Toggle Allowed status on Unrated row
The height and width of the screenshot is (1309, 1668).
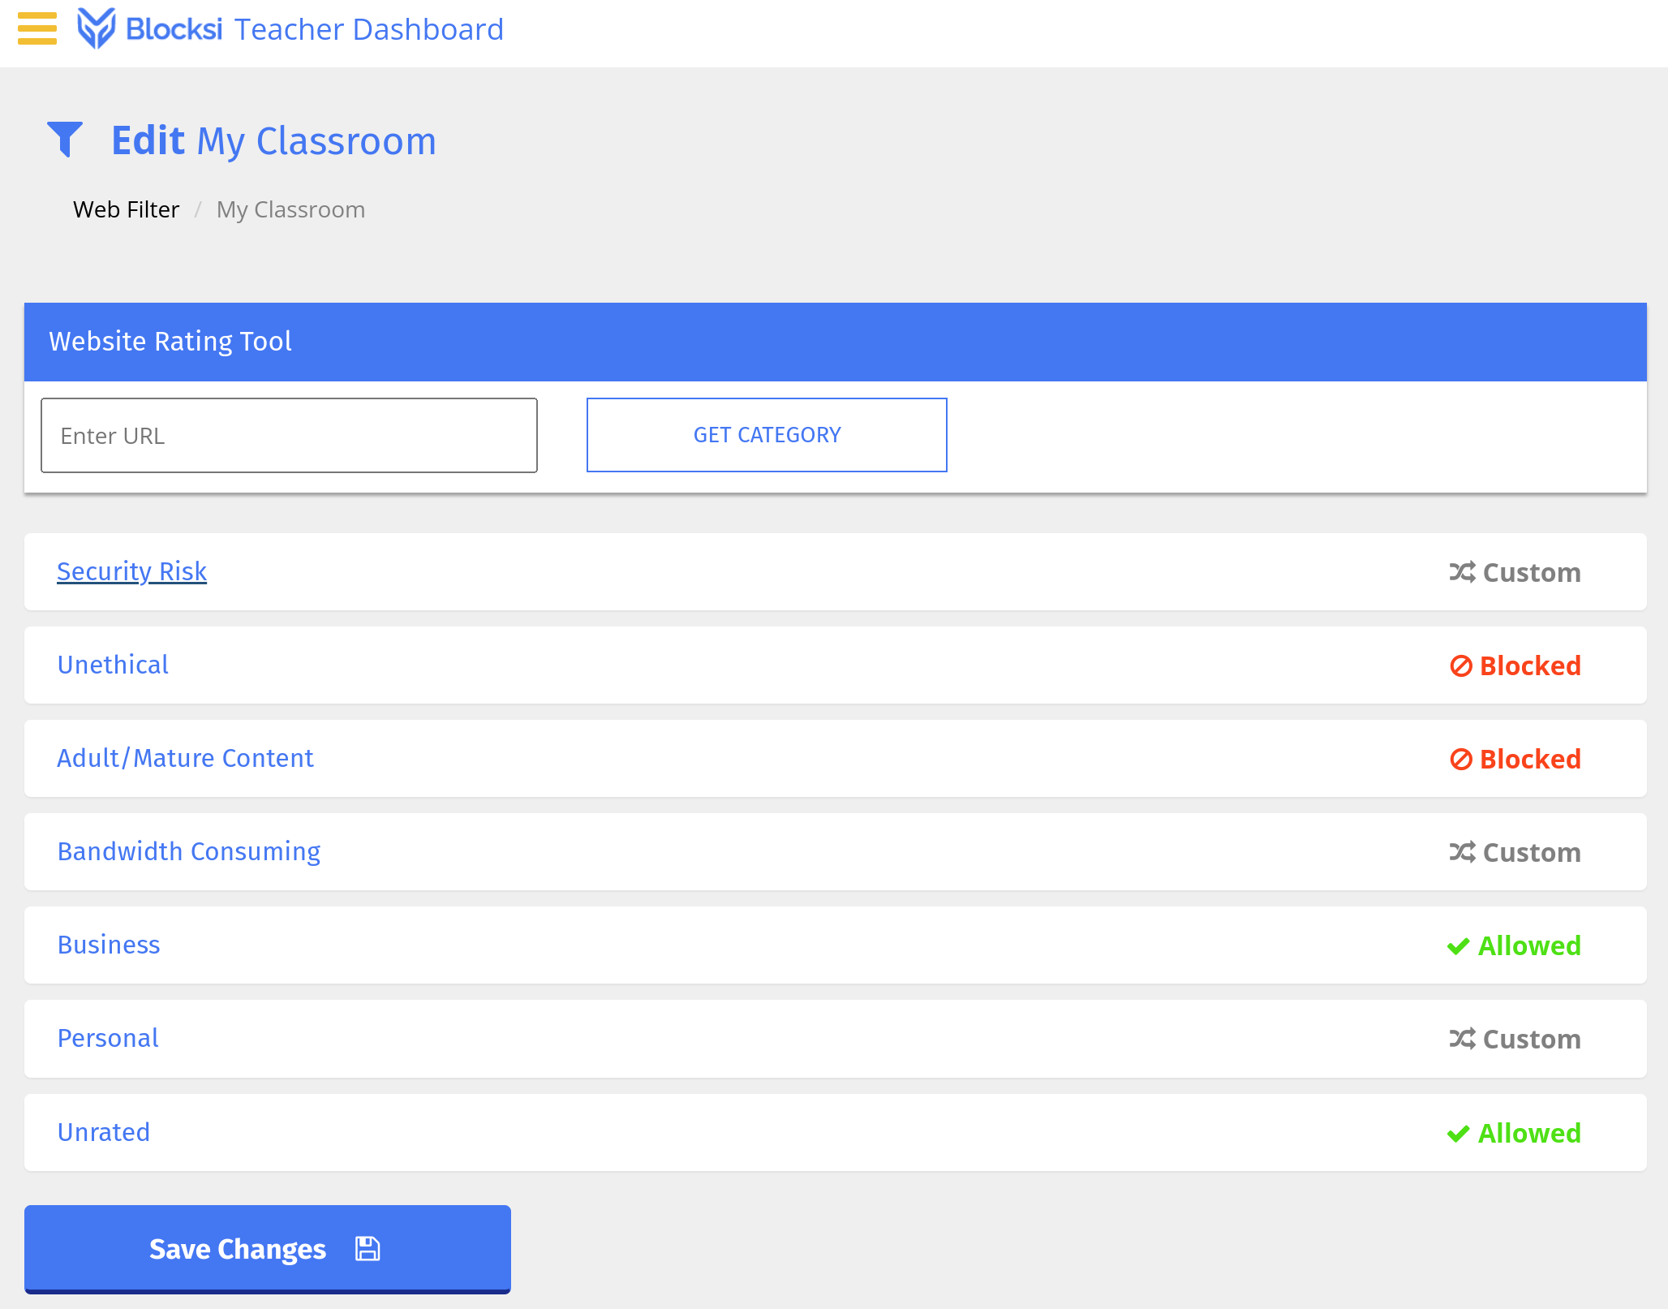(x=1514, y=1133)
